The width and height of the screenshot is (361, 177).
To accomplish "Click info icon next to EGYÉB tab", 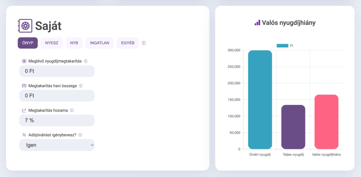I will tap(144, 43).
